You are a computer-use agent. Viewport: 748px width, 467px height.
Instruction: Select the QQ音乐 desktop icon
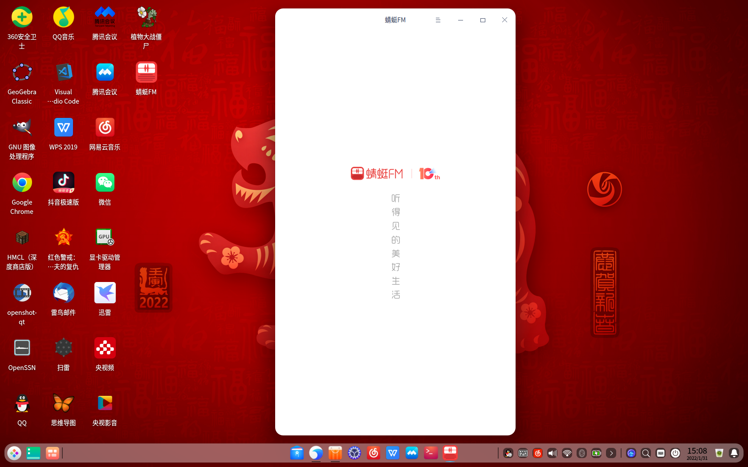pyautogui.click(x=63, y=23)
